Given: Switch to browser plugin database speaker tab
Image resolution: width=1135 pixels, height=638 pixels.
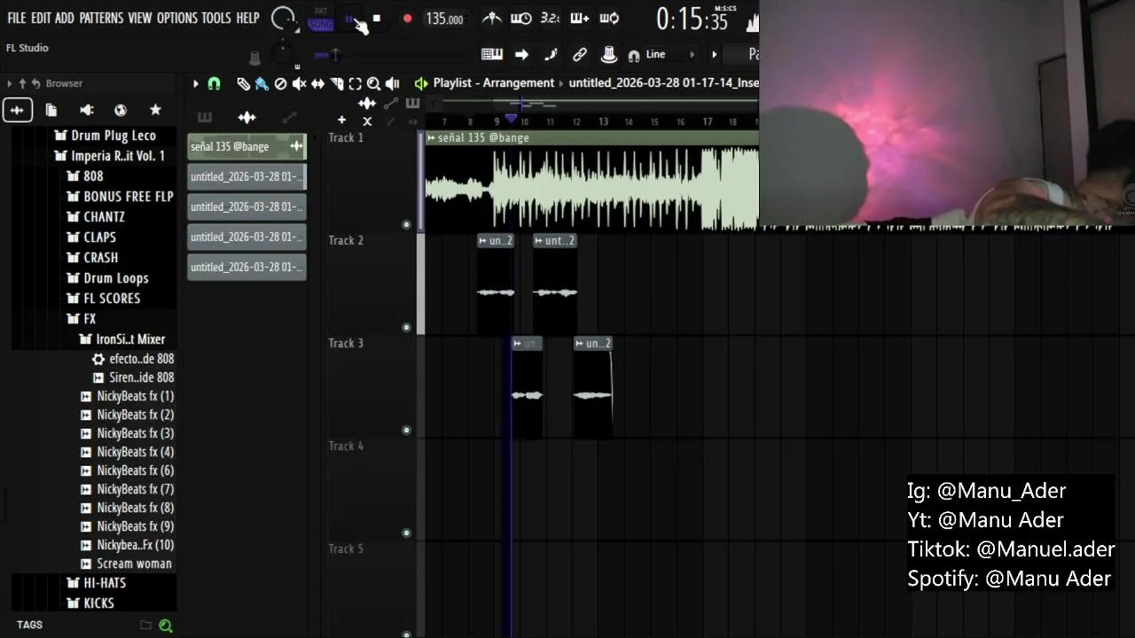Looking at the screenshot, I should point(87,110).
